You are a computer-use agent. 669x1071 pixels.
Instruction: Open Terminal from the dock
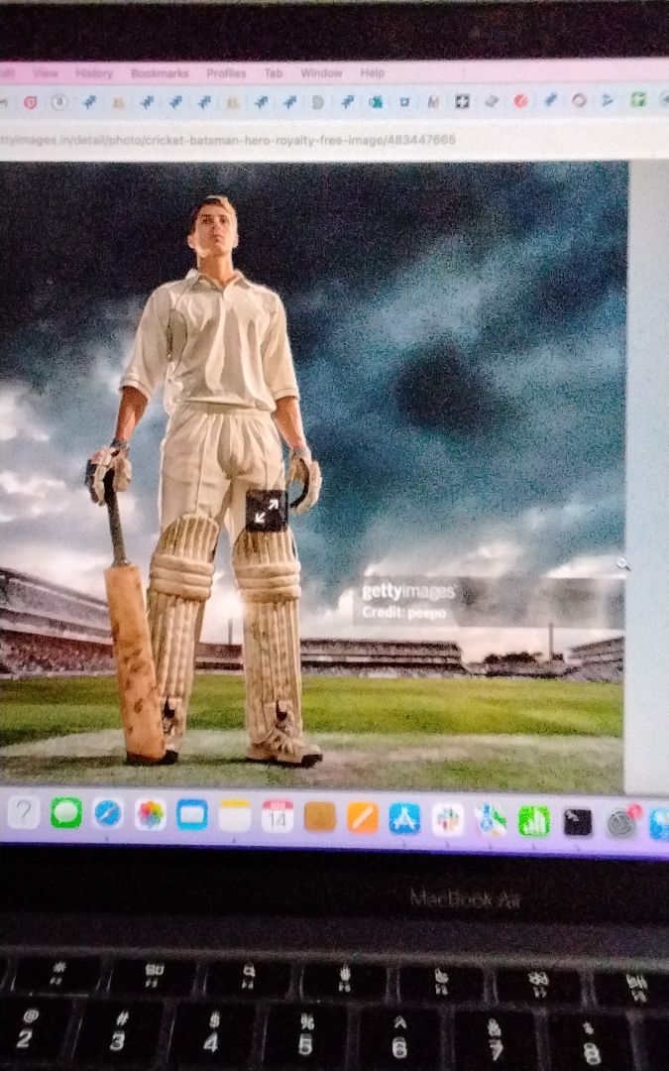click(578, 822)
